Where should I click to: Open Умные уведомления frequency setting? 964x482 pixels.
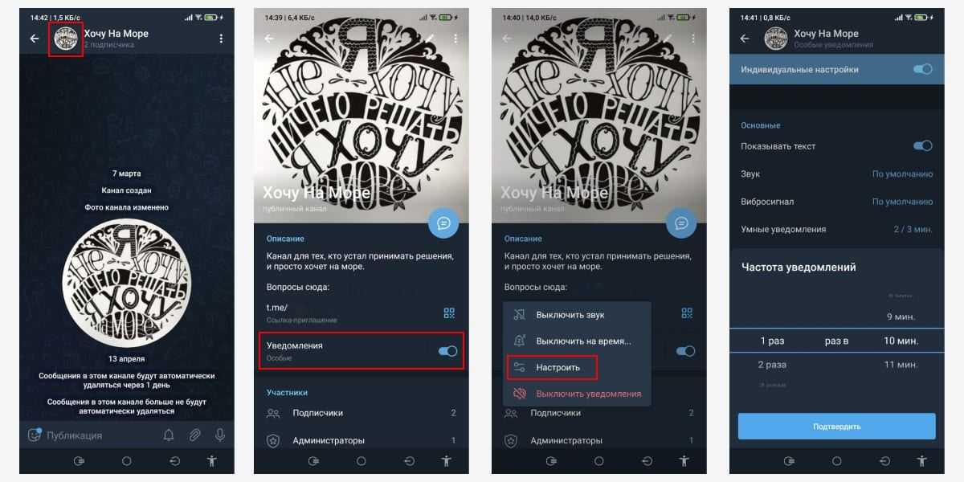[836, 229]
